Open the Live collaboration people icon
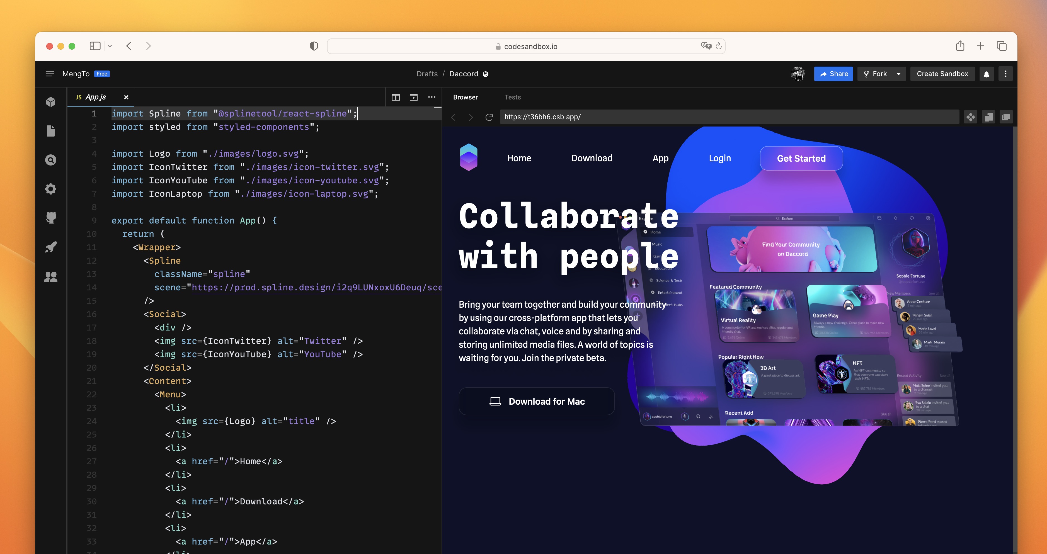 (51, 277)
